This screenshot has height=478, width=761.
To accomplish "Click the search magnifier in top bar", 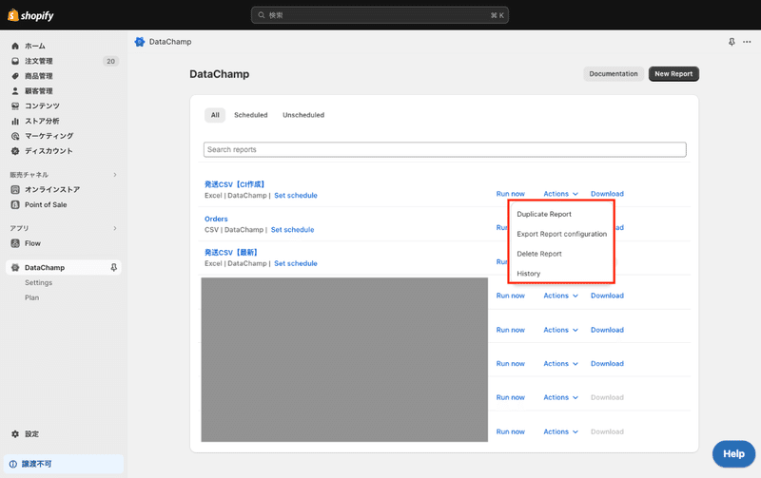I will tap(261, 15).
